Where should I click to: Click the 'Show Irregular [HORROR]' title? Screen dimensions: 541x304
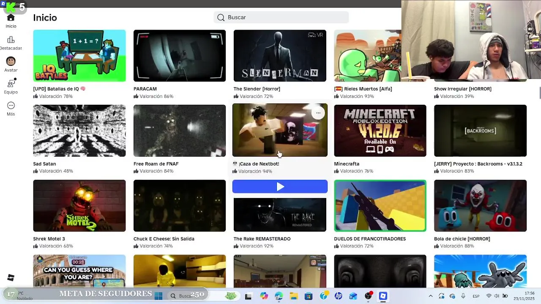(x=463, y=89)
